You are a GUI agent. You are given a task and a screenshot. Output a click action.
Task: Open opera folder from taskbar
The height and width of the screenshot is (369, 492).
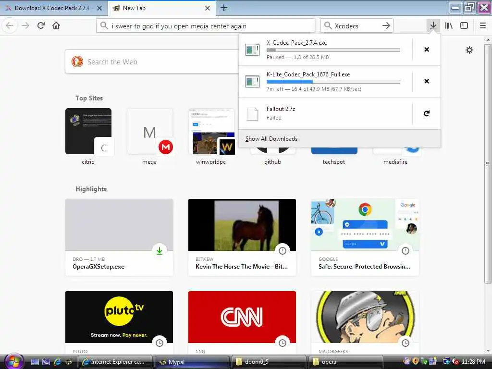point(346,362)
